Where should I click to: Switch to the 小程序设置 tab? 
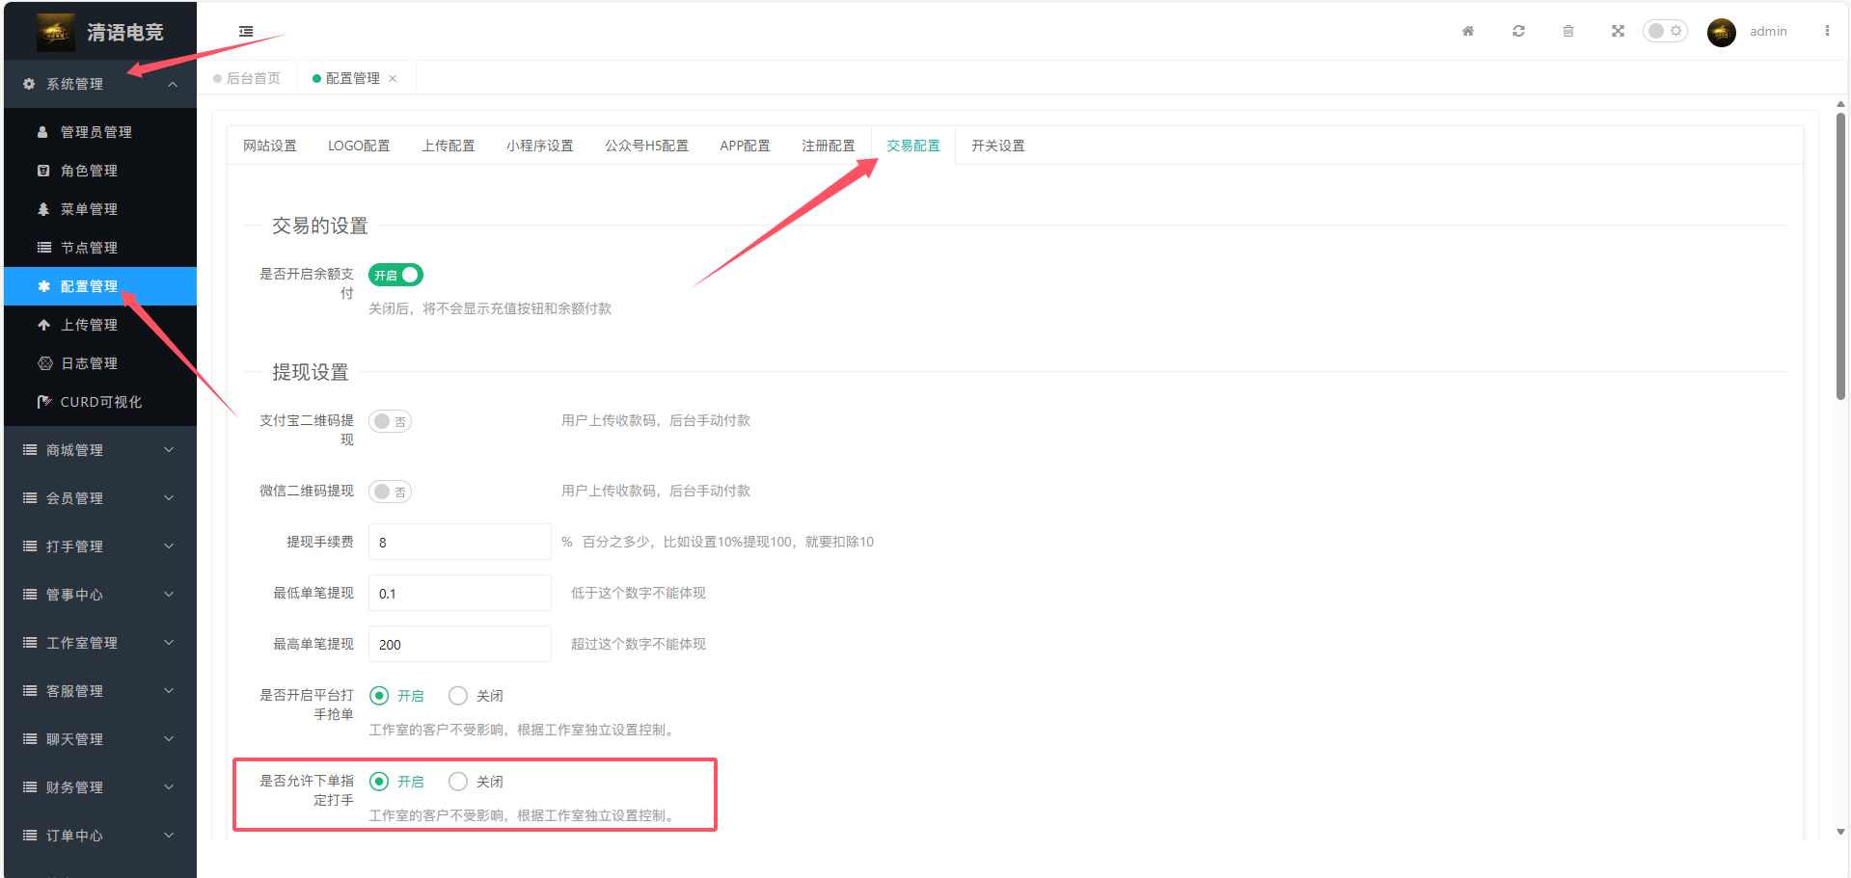pyautogui.click(x=539, y=146)
